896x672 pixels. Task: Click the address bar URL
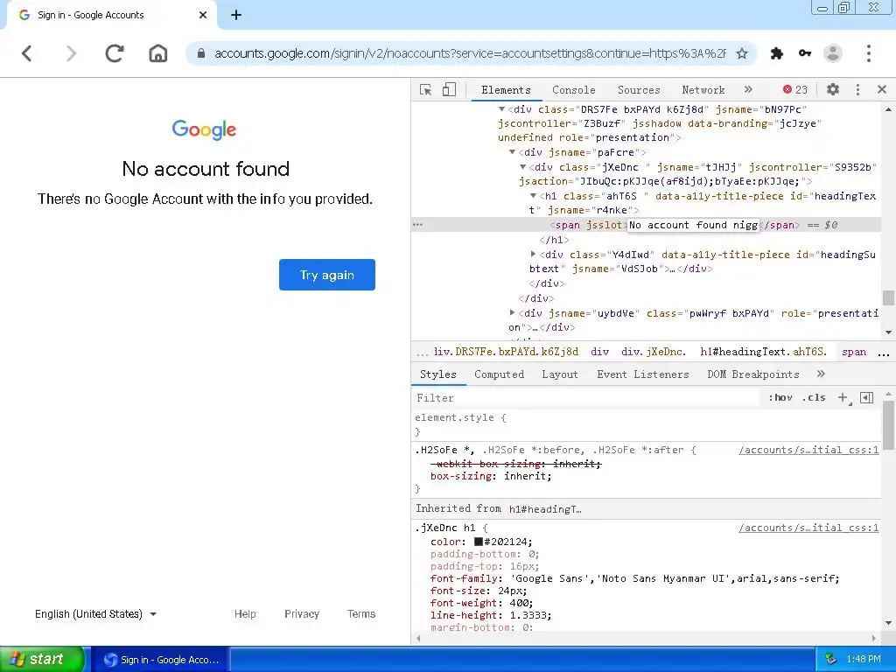[x=470, y=53]
